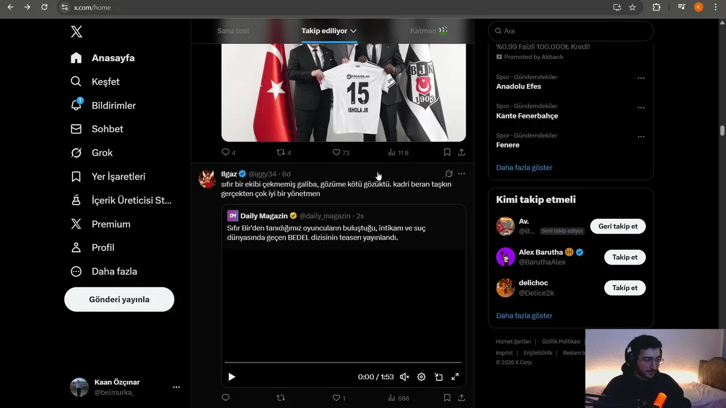Click Gönderi yayınla button
726x408 pixels.
click(x=119, y=299)
